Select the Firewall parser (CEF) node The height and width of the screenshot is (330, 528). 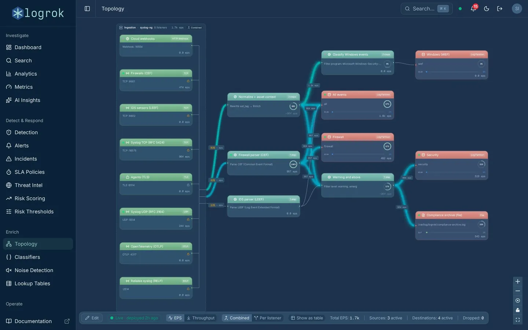pos(264,163)
